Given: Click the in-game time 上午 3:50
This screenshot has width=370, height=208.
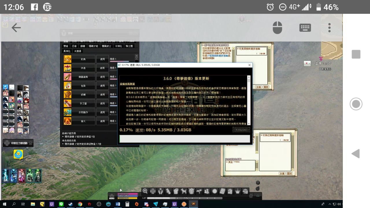Looking at the screenshot, I should click(323, 64).
